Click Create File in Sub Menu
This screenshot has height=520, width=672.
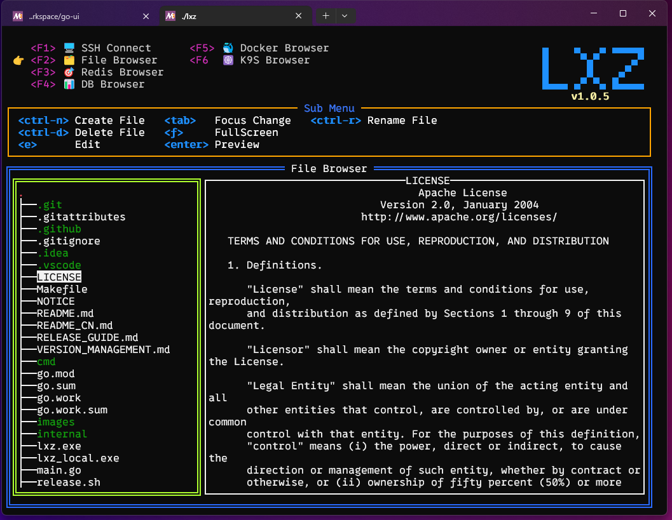click(x=110, y=120)
